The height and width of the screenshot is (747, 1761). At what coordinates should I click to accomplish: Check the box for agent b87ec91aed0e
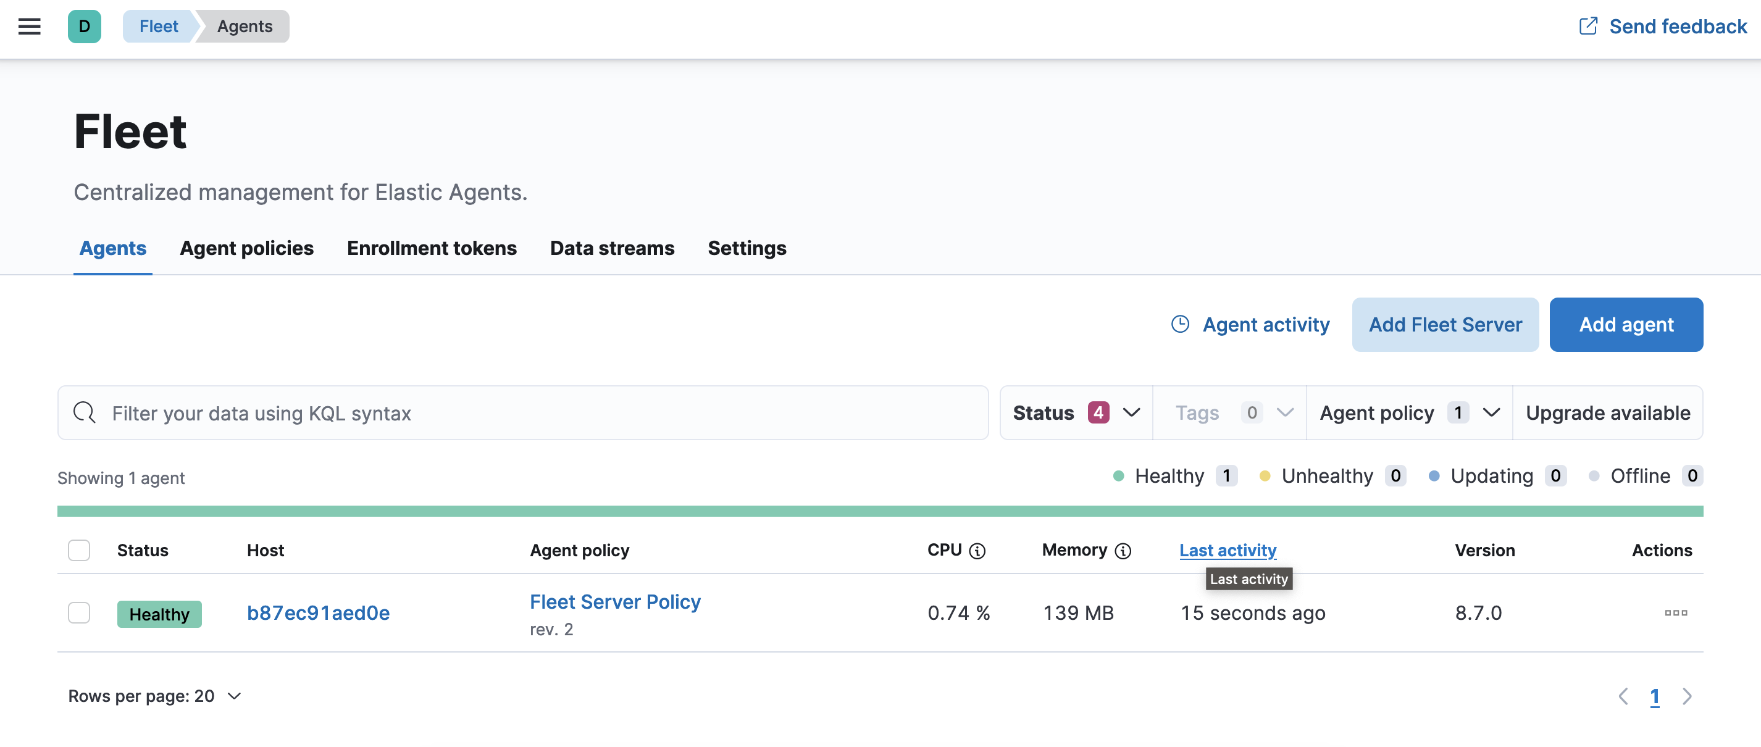tap(78, 613)
